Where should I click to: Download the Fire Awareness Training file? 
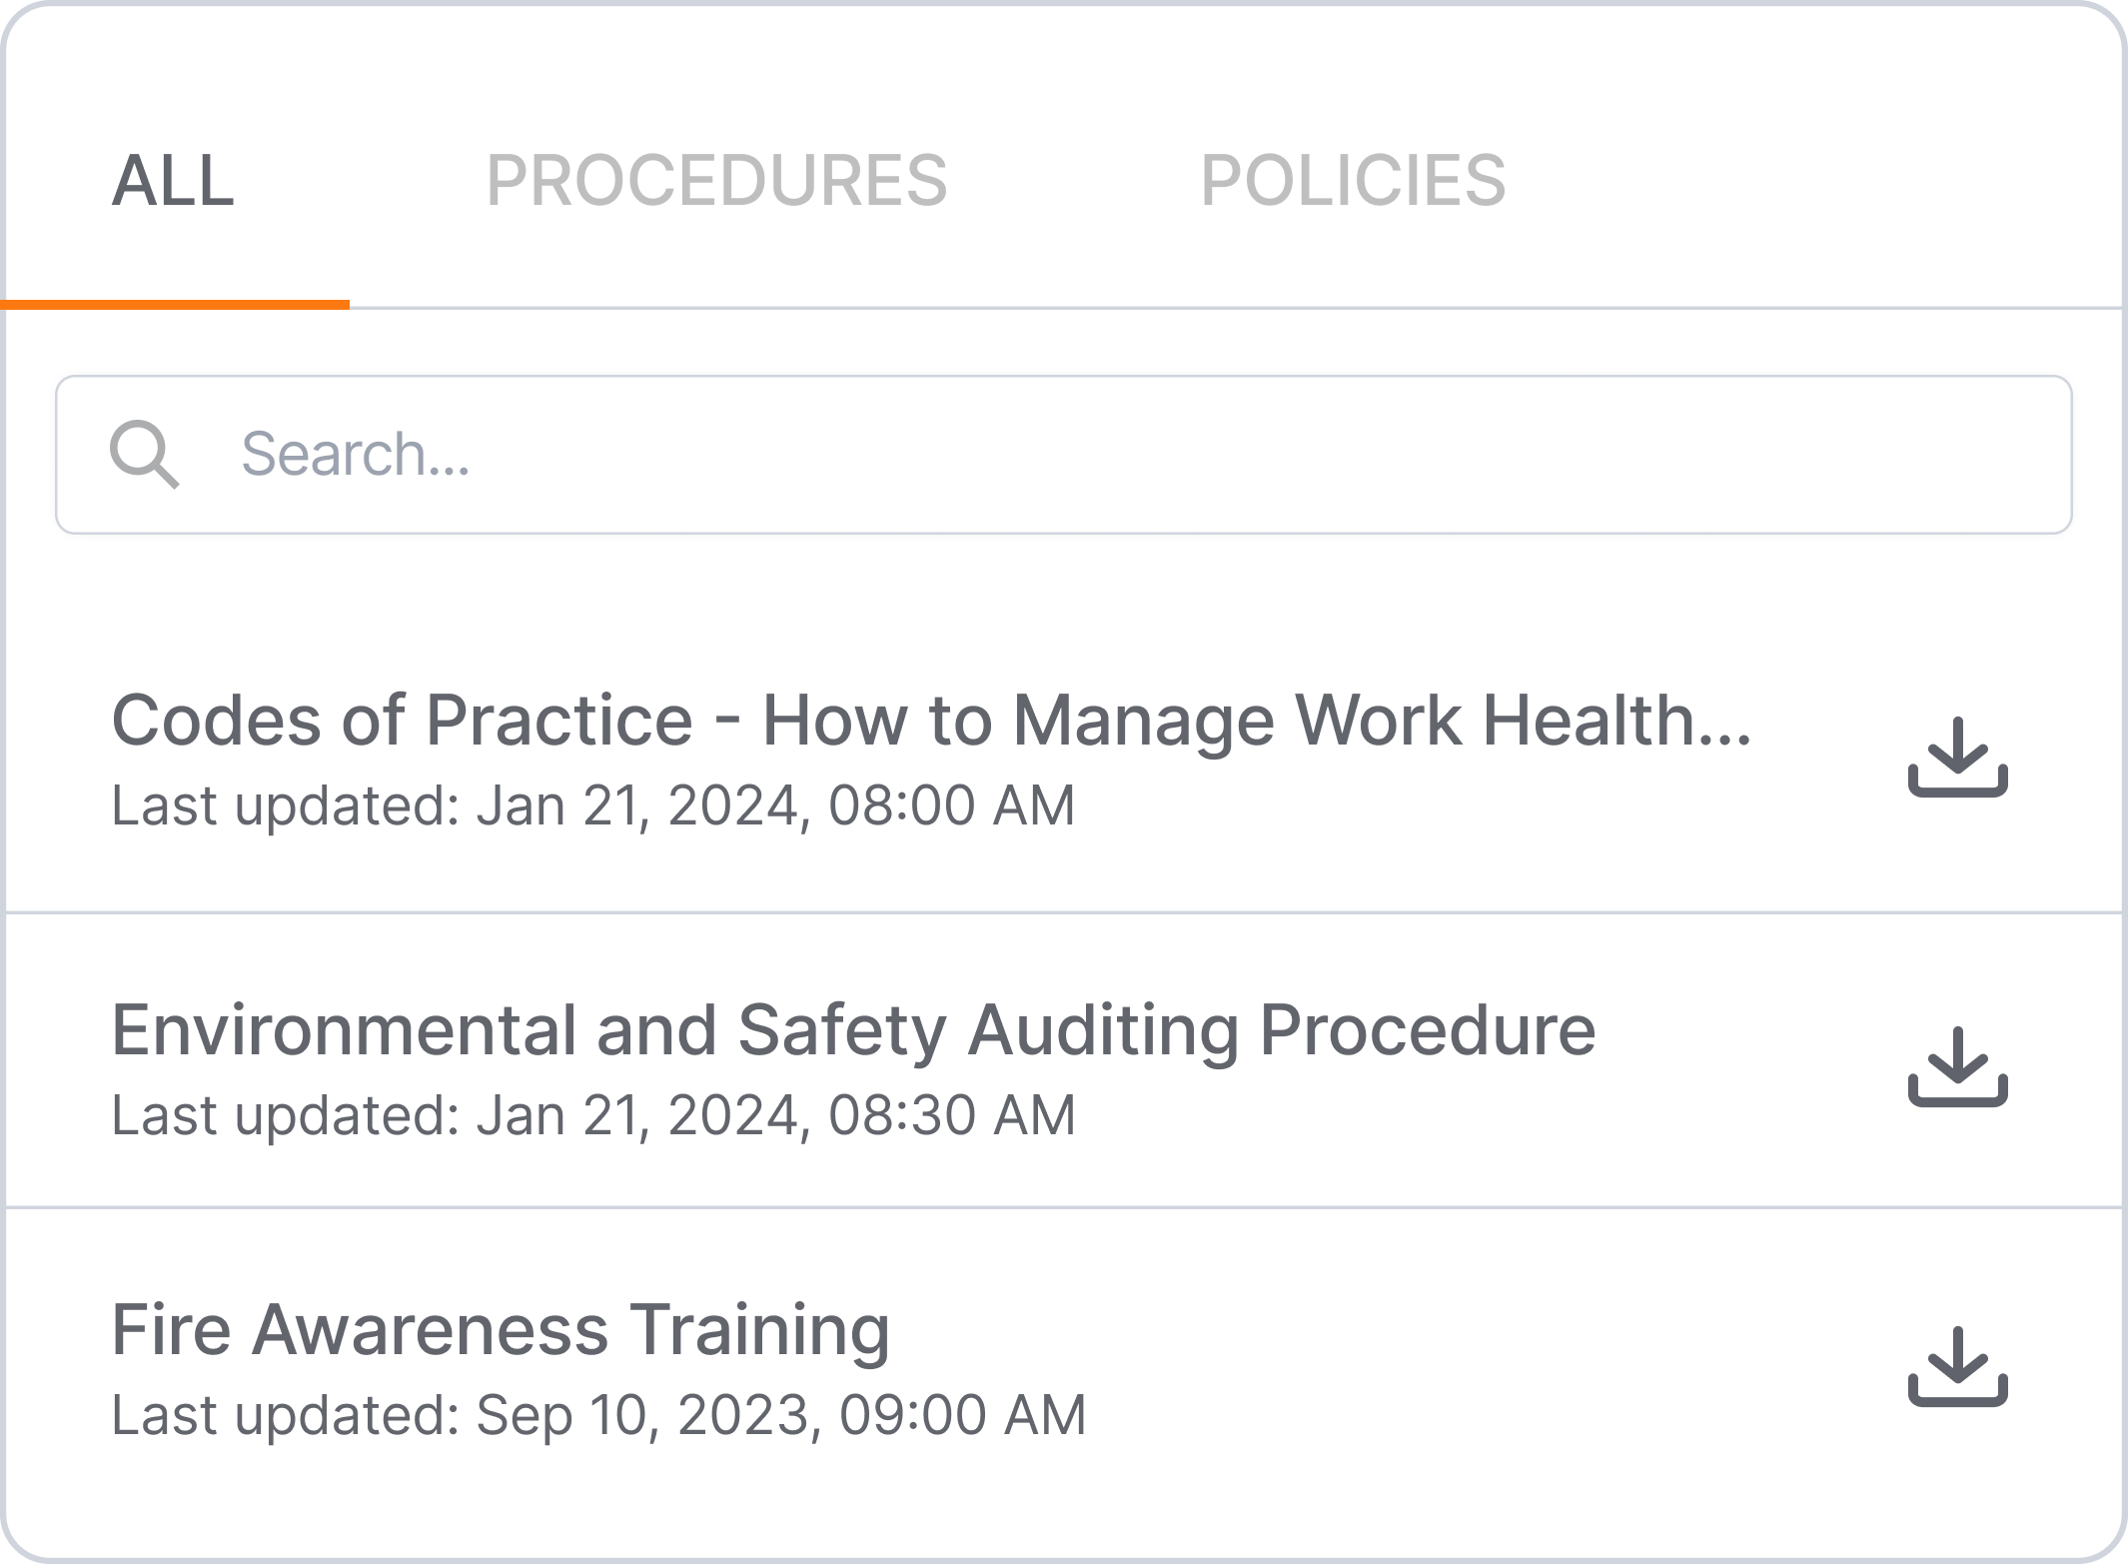1957,1367
